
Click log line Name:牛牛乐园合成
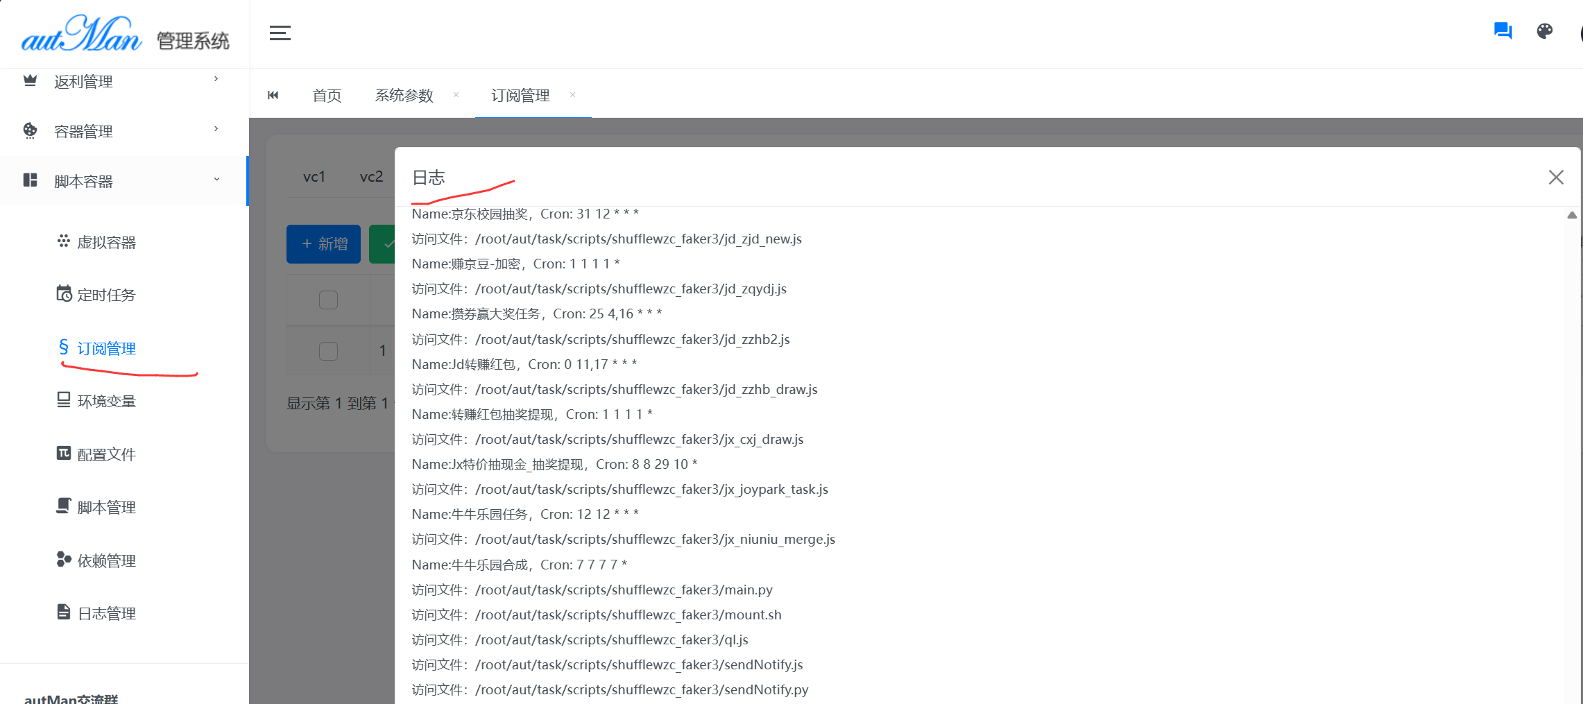tap(520, 565)
